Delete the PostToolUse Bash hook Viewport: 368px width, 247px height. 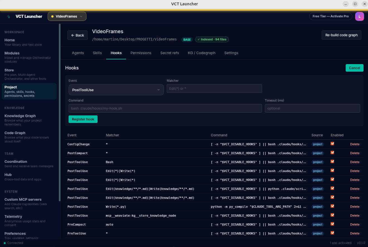click(355, 162)
